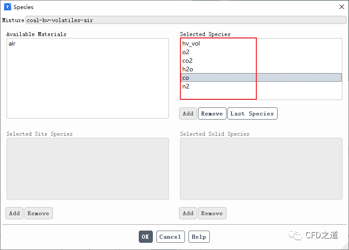Screen dimensions: 349x250
Task: Click Remove under Selected Solid Species
Action: point(212,213)
